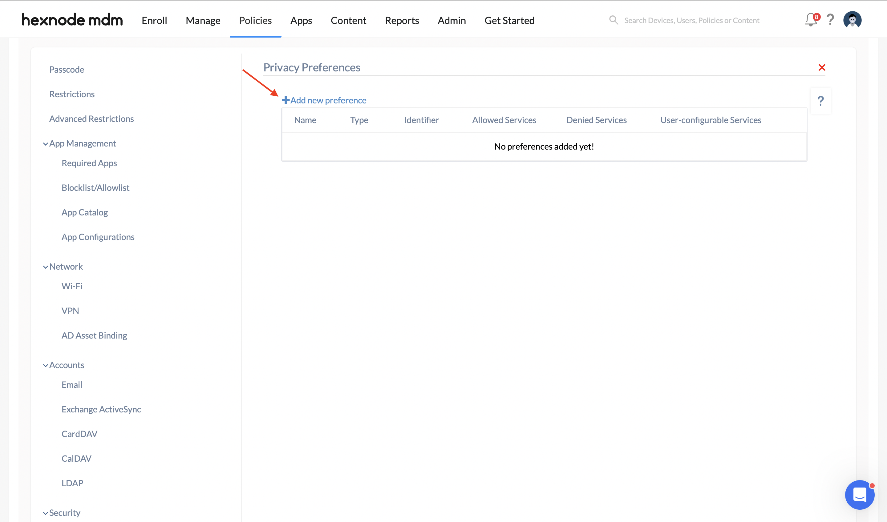Open the chat support bubble
Screen dimensions: 887x522
pos(860,495)
